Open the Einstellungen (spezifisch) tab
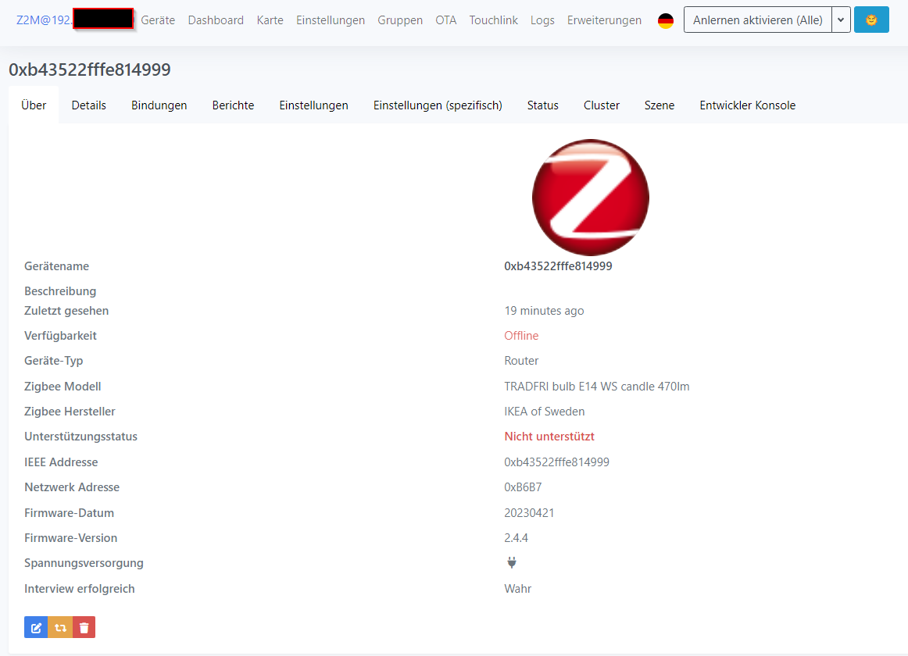908x656 pixels. click(438, 105)
